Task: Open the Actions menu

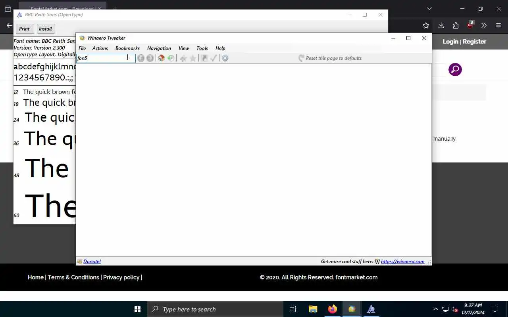Action: pos(100,48)
